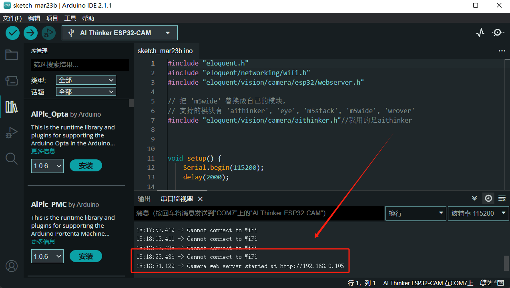
Task: Install the AlPlc_PMC library
Action: (86, 256)
